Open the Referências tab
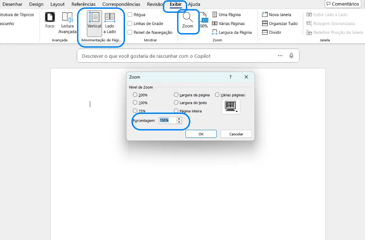Image resolution: width=365 pixels, height=240 pixels. (x=83, y=4)
